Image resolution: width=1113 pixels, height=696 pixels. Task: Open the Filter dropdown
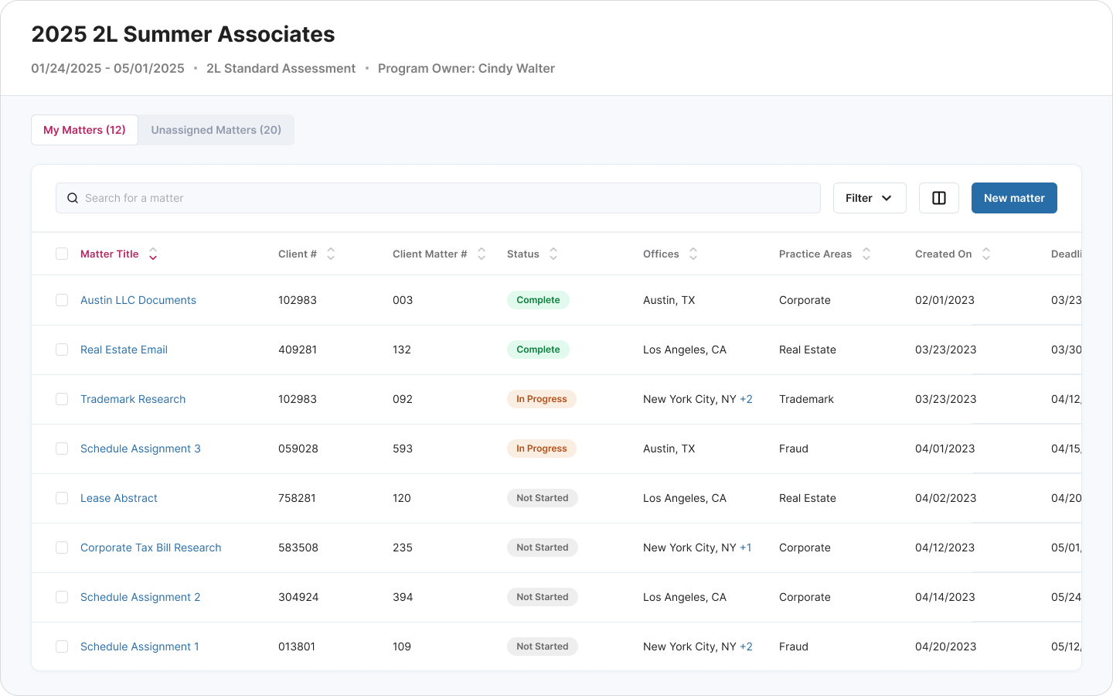click(869, 198)
